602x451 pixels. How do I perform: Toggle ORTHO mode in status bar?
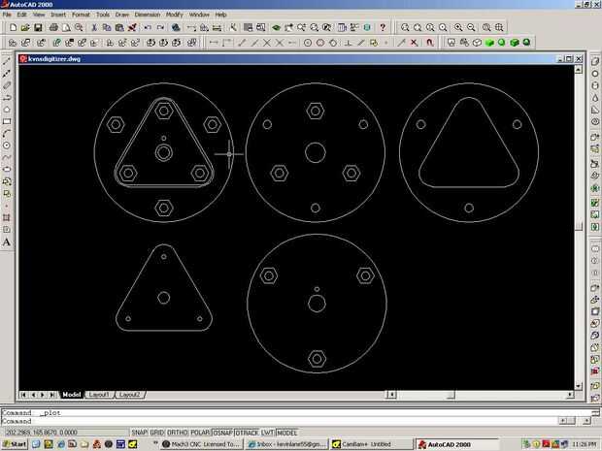[178, 433]
